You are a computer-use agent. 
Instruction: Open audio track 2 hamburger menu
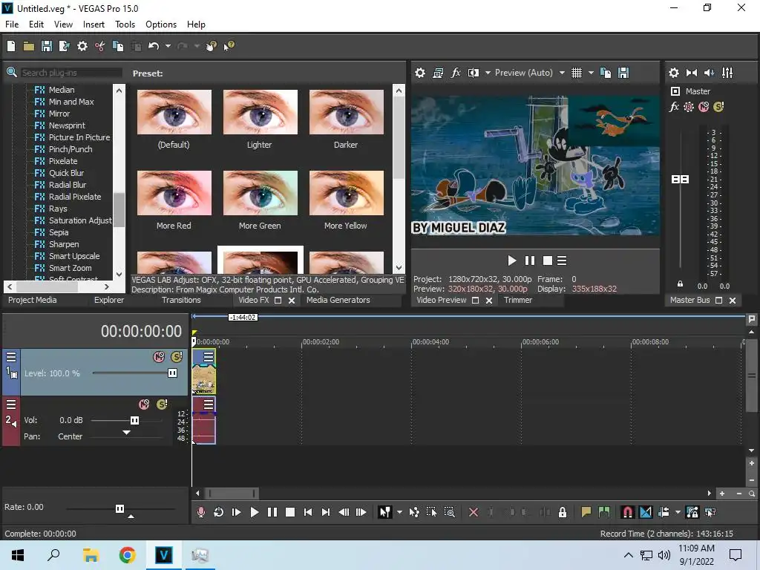pyautogui.click(x=11, y=404)
